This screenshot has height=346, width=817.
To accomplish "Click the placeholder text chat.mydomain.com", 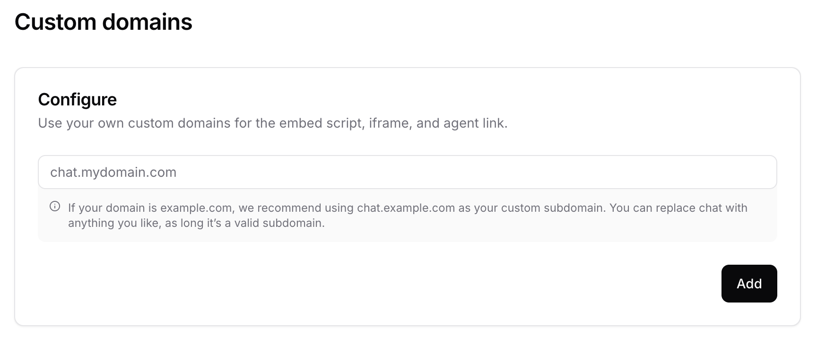I will 113,172.
